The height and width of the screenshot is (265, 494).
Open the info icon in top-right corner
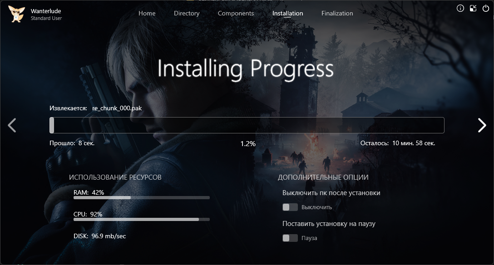tap(460, 8)
